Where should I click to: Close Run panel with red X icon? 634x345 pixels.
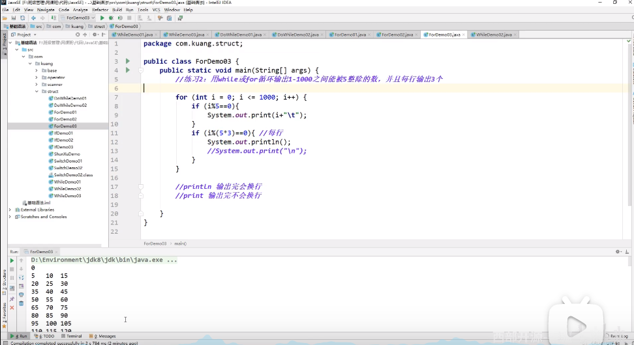coord(12,307)
